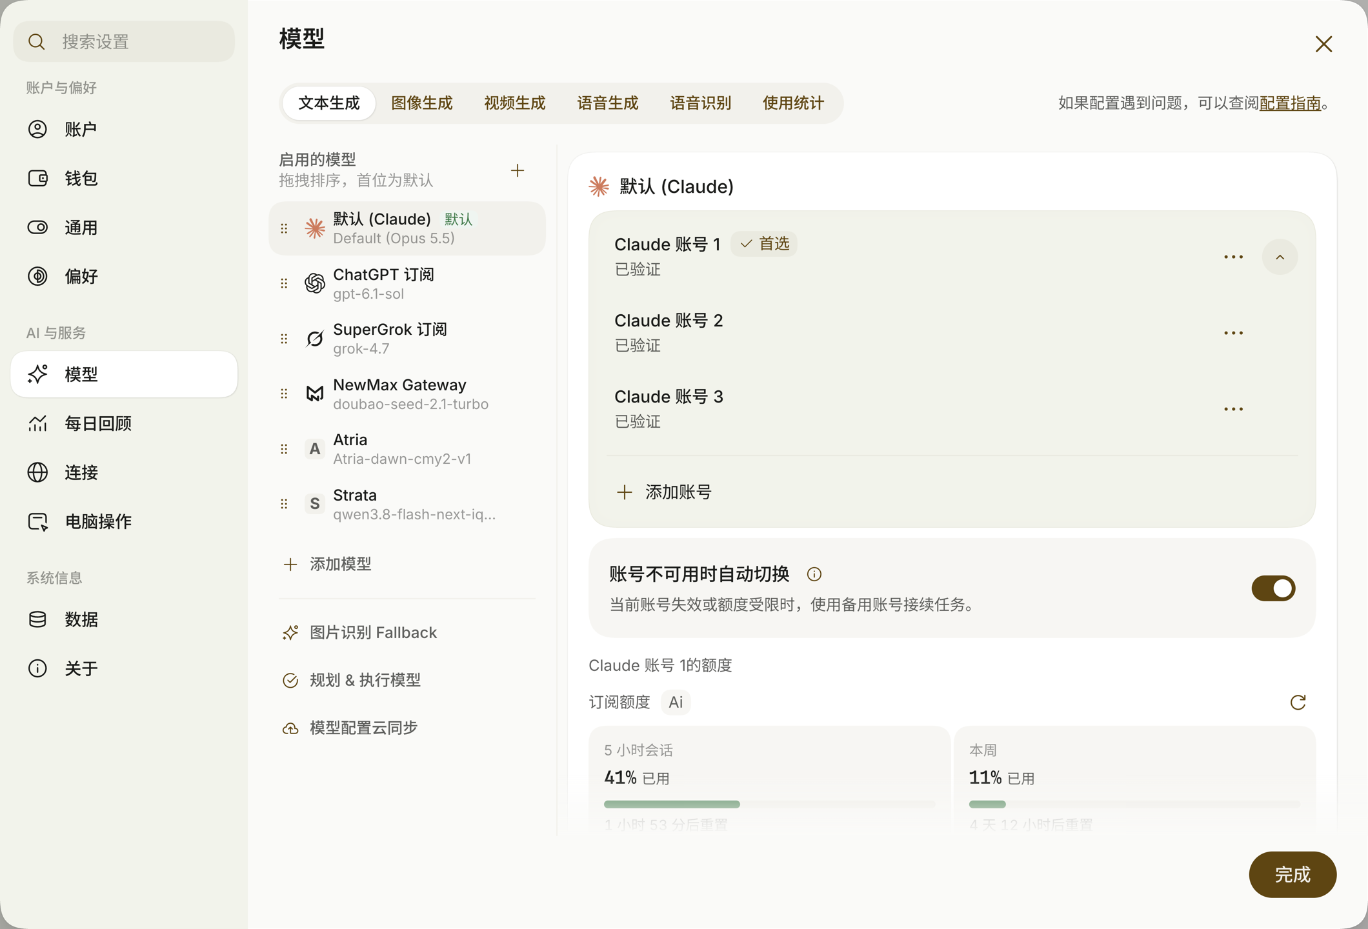Image resolution: width=1368 pixels, height=929 pixels.
Task: Click the SuperGrok 订阅 logo icon
Action: tap(314, 339)
